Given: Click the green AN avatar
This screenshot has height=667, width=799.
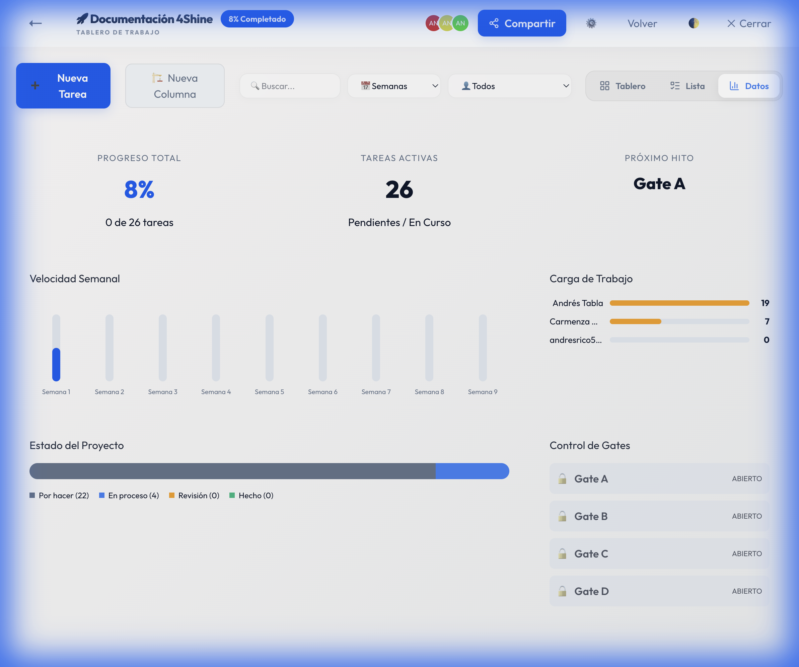Looking at the screenshot, I should coord(461,23).
